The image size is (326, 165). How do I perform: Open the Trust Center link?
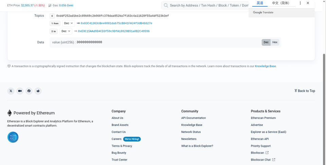[x=119, y=160]
